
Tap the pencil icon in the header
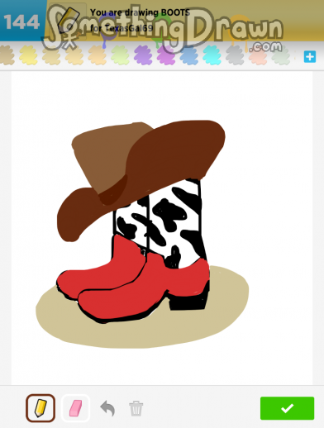click(x=68, y=21)
